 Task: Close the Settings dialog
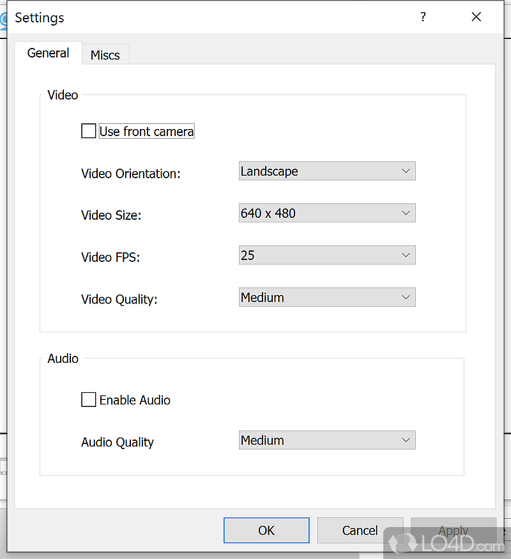pyautogui.click(x=476, y=17)
